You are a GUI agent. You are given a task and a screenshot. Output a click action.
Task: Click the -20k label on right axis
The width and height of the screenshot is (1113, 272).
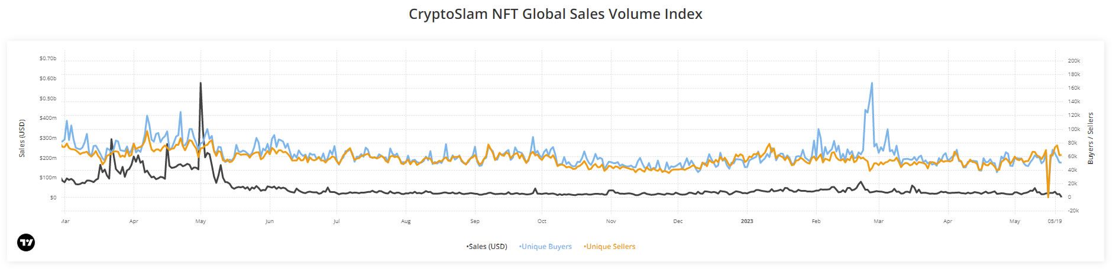click(x=1073, y=211)
